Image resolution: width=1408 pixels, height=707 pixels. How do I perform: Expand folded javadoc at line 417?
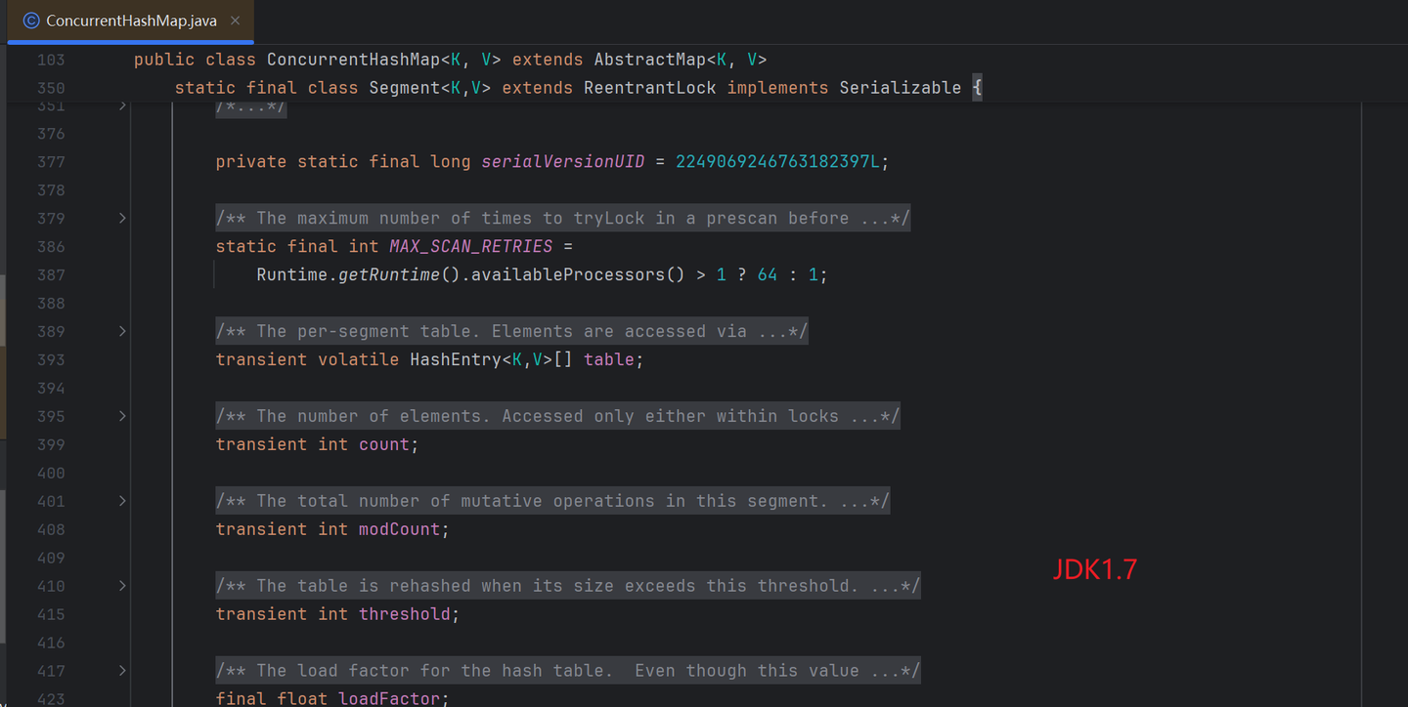122,671
